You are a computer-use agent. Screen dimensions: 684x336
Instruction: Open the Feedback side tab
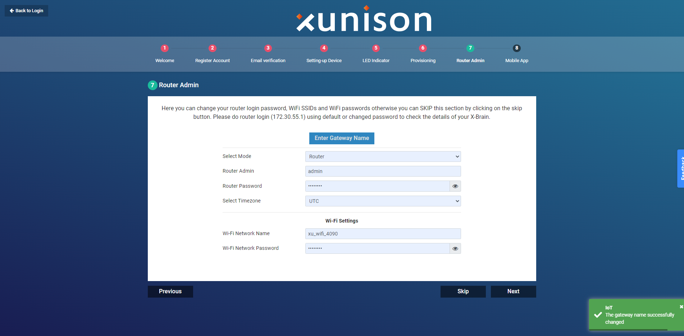[680, 168]
